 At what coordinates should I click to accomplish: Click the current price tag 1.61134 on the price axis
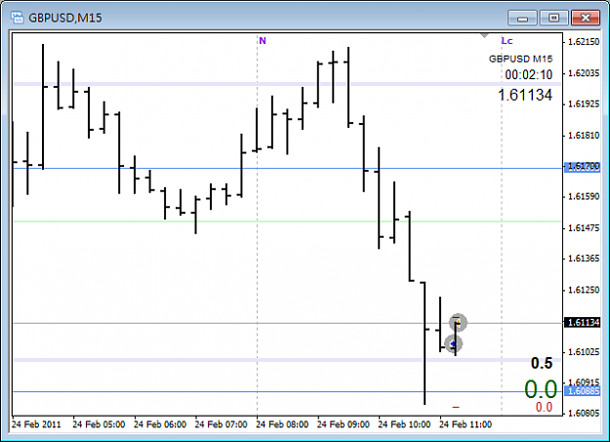[x=583, y=323]
